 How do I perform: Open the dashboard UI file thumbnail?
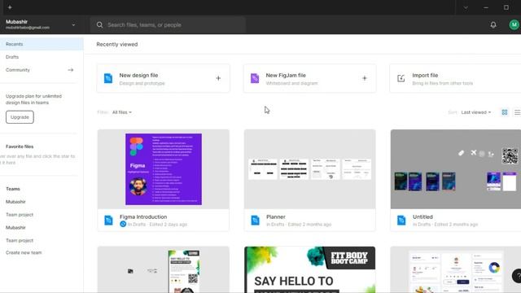[x=456, y=269]
